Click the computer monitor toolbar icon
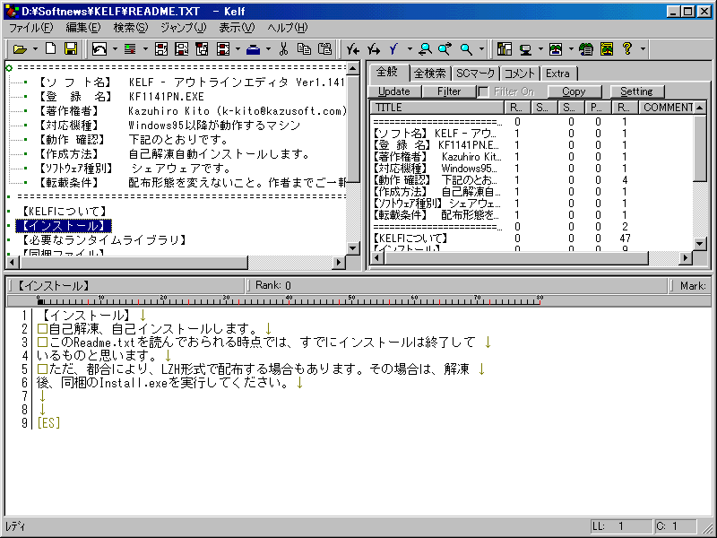This screenshot has width=717, height=538. tap(525, 49)
